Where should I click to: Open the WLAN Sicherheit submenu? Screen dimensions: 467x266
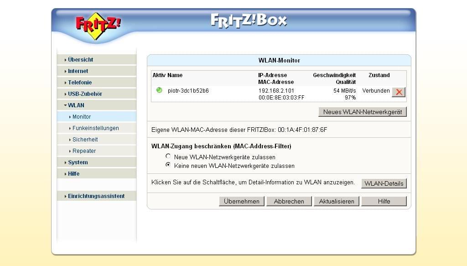tap(85, 140)
